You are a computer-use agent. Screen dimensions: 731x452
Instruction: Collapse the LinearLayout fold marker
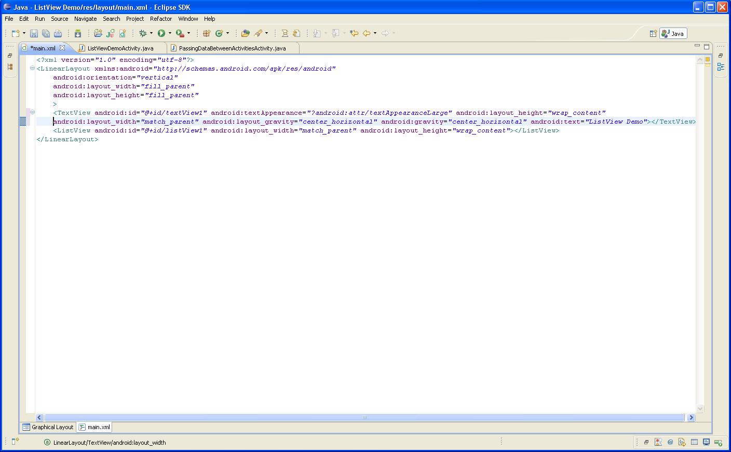pos(32,68)
